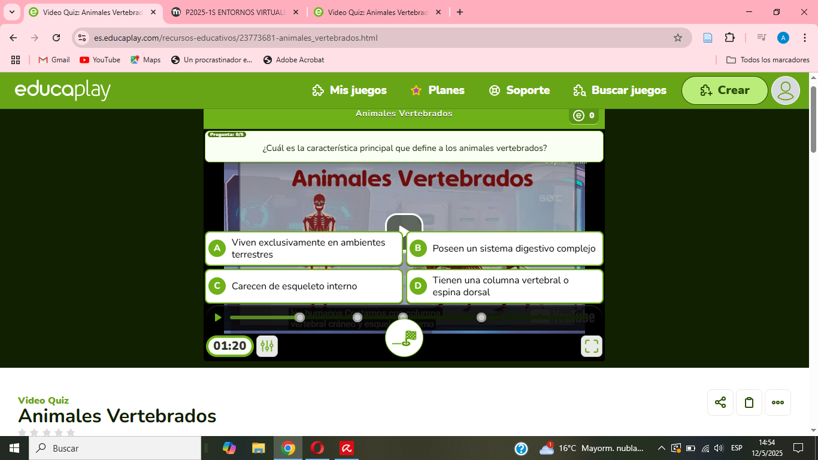The height and width of the screenshot is (460, 818).
Task: Open the Todos los marcadores folder
Action: tap(768, 60)
